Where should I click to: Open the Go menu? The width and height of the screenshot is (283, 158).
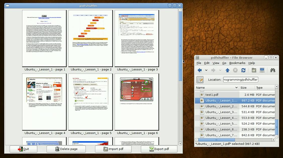coord(224,63)
